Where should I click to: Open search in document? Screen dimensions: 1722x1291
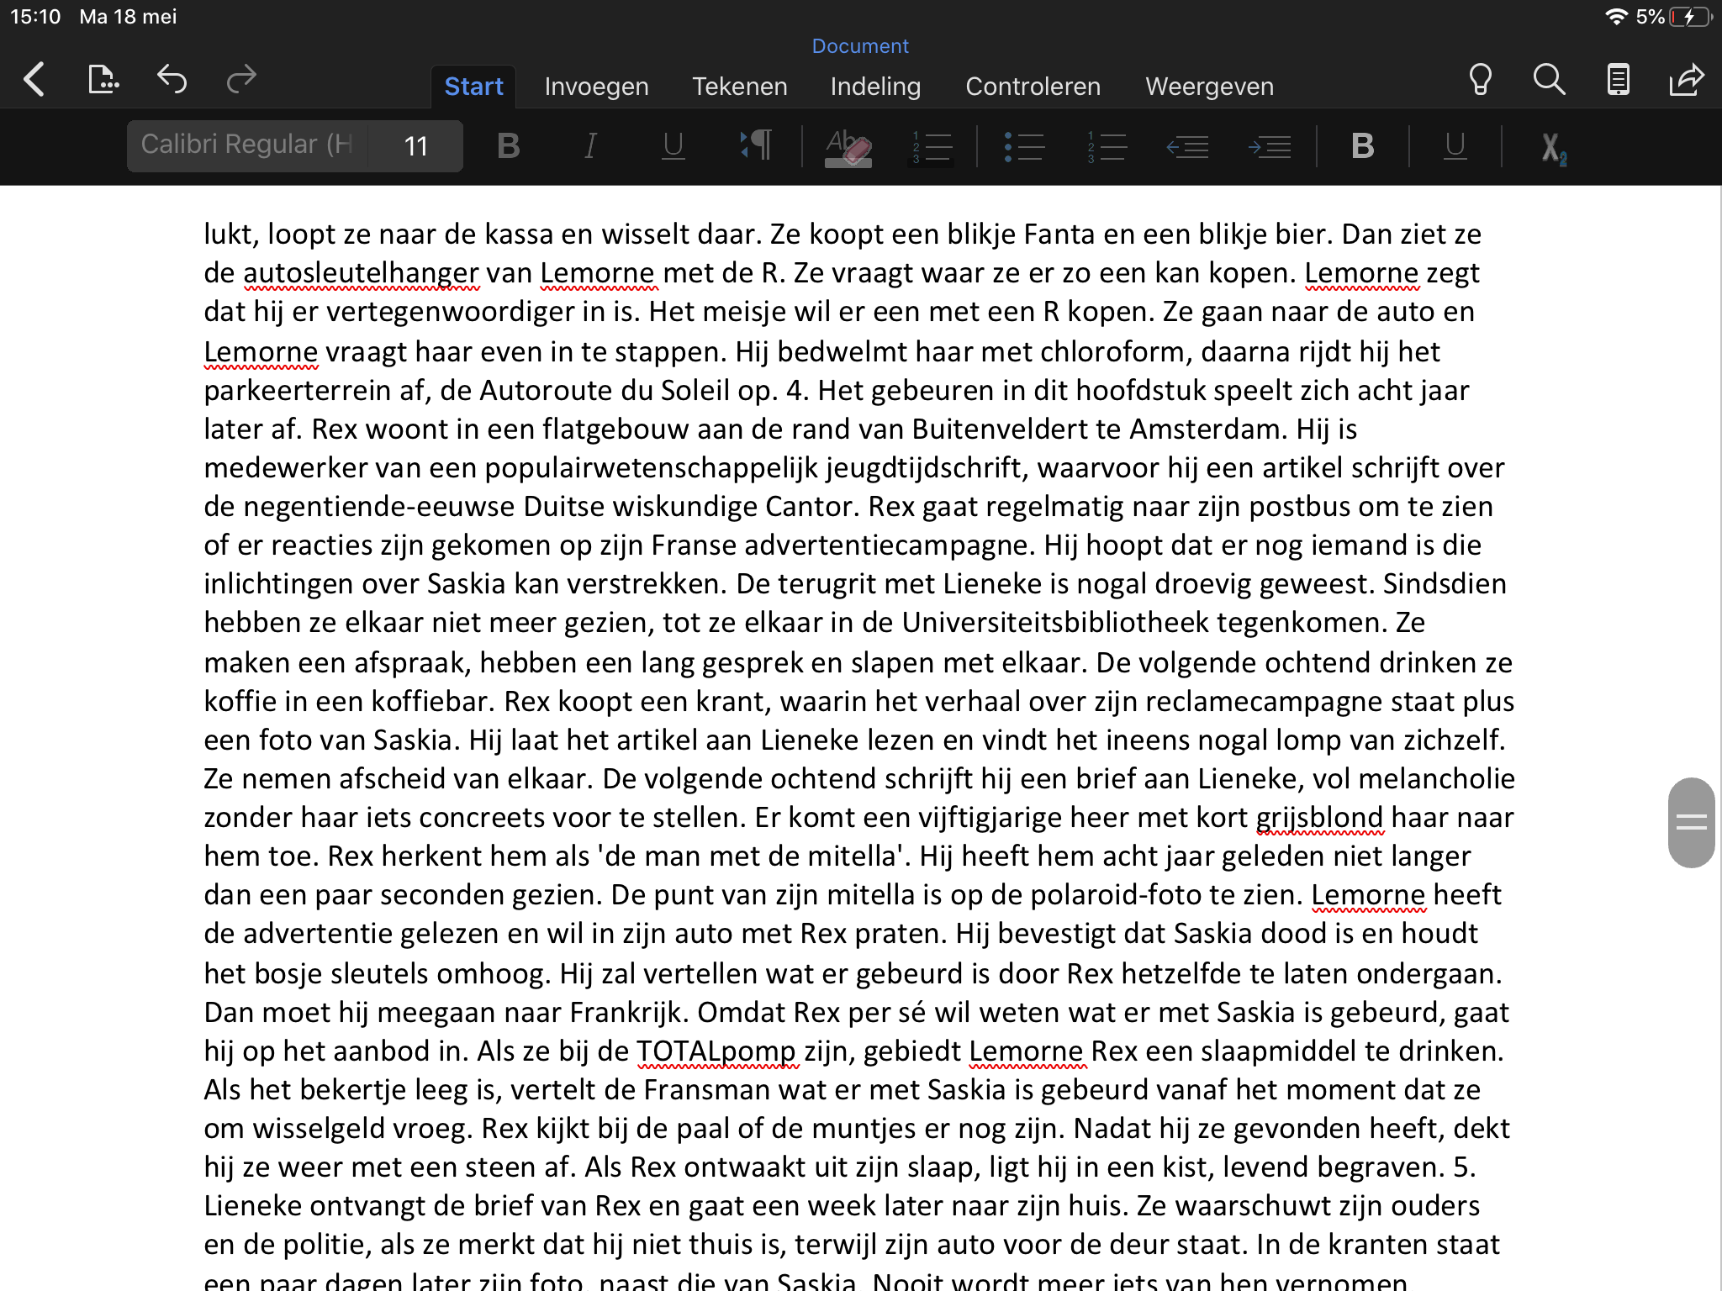coord(1549,80)
